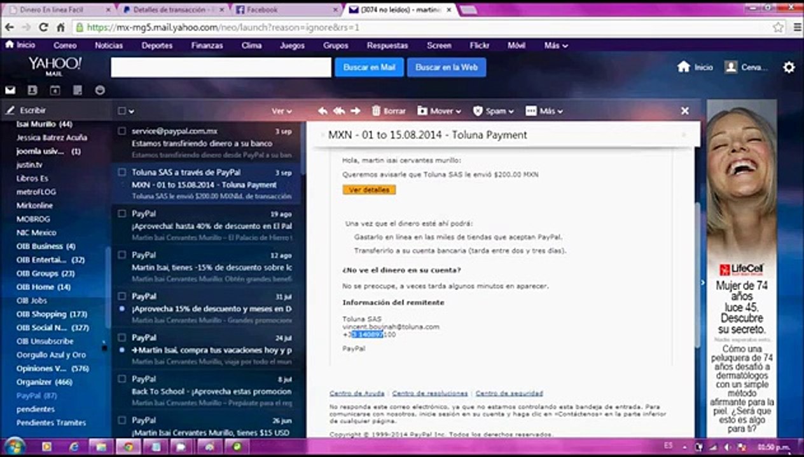Open the Mail inbox envelope icon
Viewport: 804px width, 457px height.
point(10,90)
